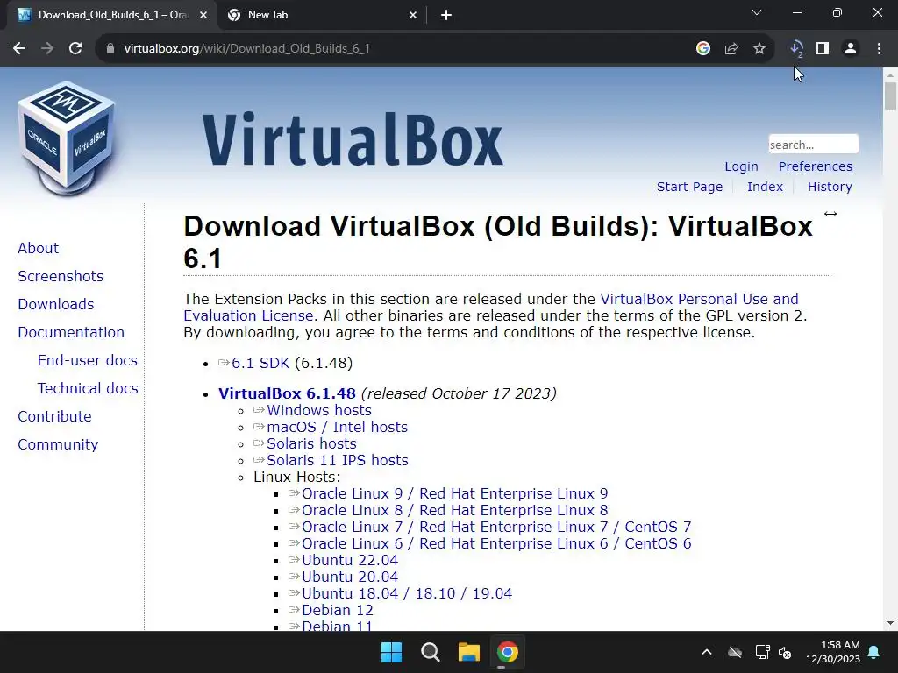This screenshot has width=898, height=673.
Task: Toggle page width with the double-arrow icon
Action: point(830,214)
